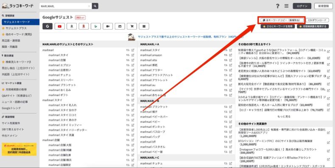The width and height of the screenshot is (335, 168).
Task: Click the 月間検索数を取得する button
Action: point(313,26)
